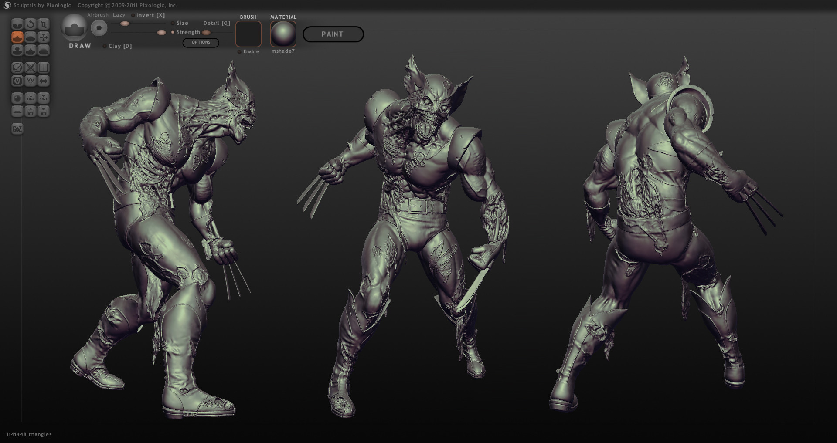The image size is (837, 443).
Task: Click the GoZ export button
Action: pyautogui.click(x=17, y=129)
